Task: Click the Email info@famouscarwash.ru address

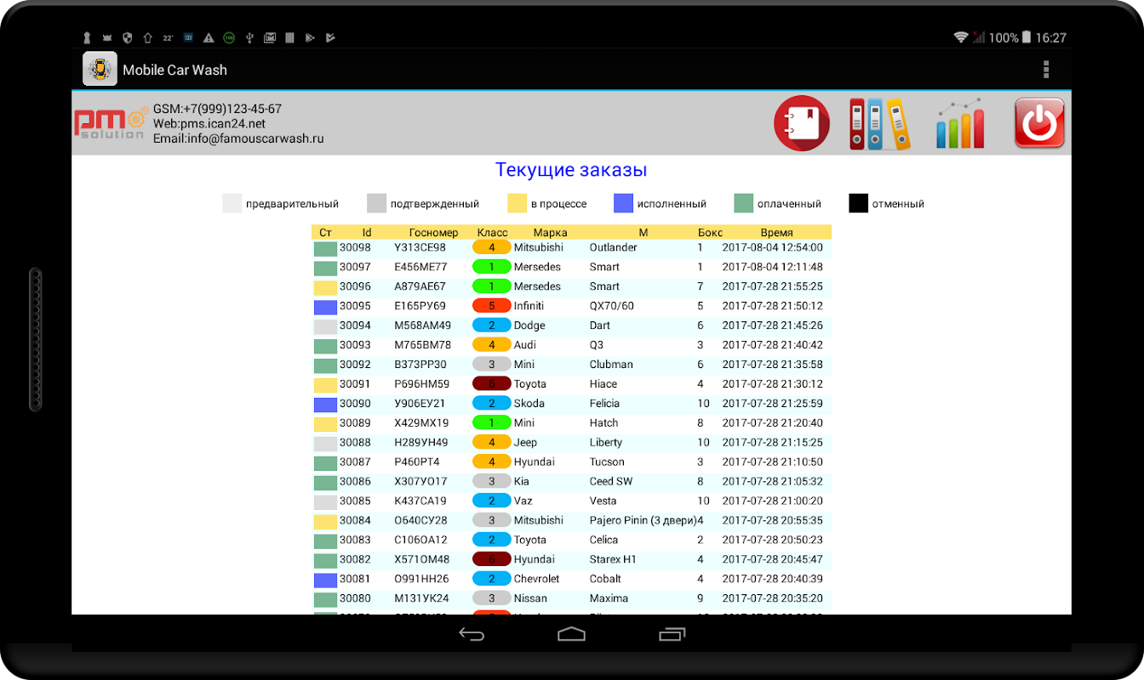Action: click(238, 139)
